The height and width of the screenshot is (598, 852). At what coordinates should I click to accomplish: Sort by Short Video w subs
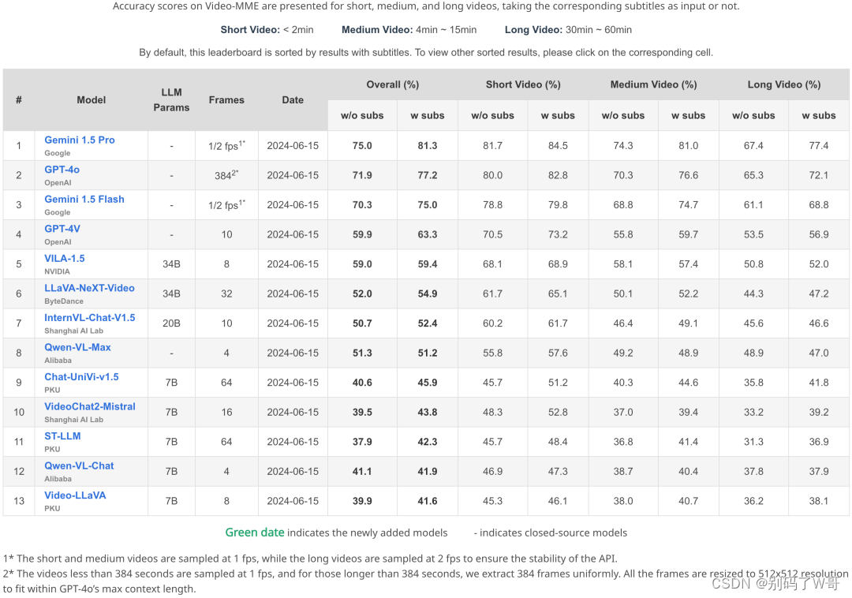(558, 116)
